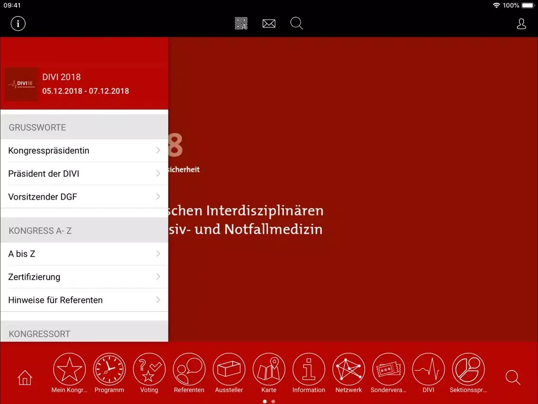The height and width of the screenshot is (404, 538).
Task: Select the date 05.12.2018 - 07.12.2018
Action: (85, 91)
